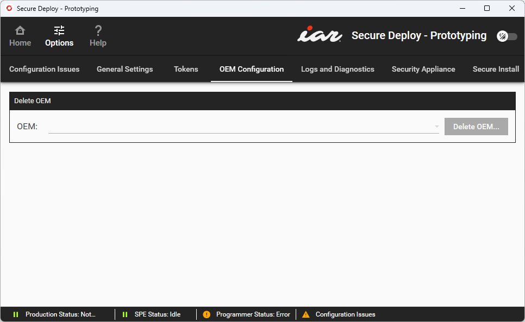Viewport: 525px width, 322px height.
Task: Click the Delete OEM button
Action: coord(476,126)
